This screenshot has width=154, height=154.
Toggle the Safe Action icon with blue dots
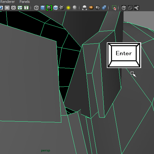click(x=20, y=8)
